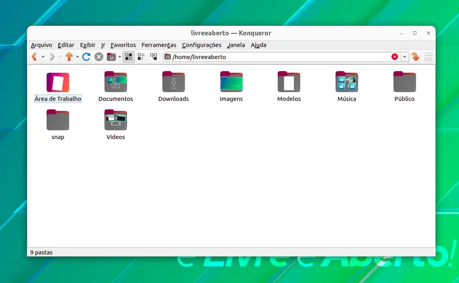Open the Favoritos menu
The width and height of the screenshot is (459, 283).
click(123, 45)
